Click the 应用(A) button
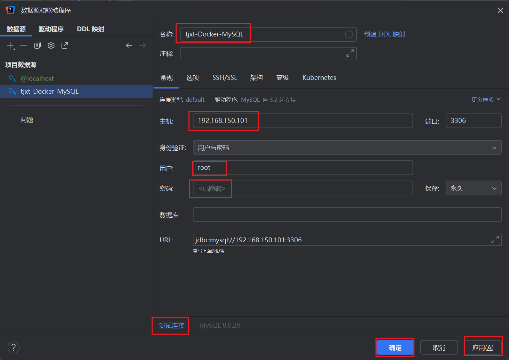 pos(483,348)
